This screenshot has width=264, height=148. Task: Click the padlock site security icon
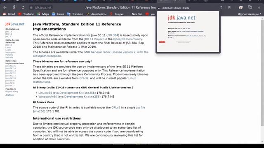[x=31, y=7]
